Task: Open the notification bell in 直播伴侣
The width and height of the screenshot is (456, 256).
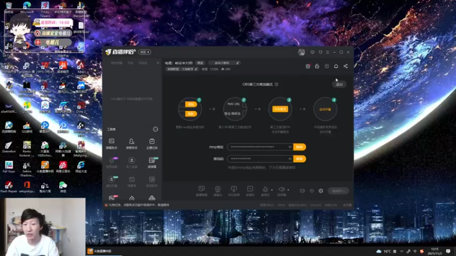Action: click(336, 66)
